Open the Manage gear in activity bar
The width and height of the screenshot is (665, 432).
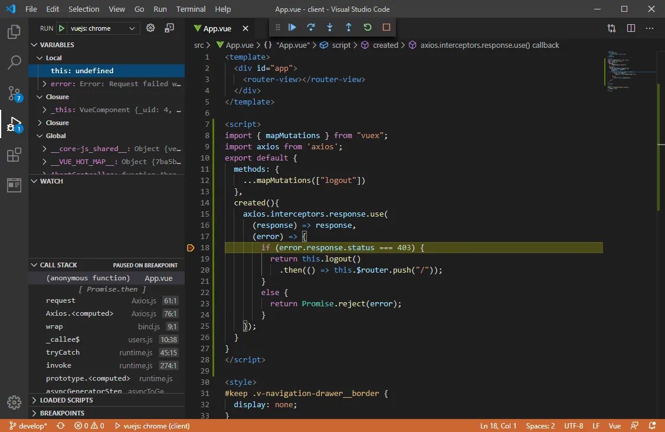tap(14, 402)
